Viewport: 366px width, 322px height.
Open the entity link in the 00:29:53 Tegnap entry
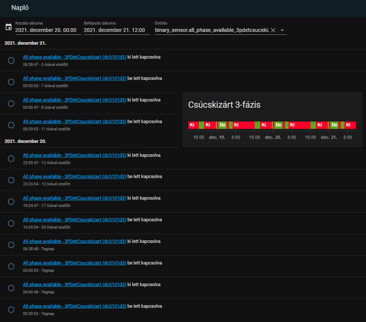pos(74,306)
